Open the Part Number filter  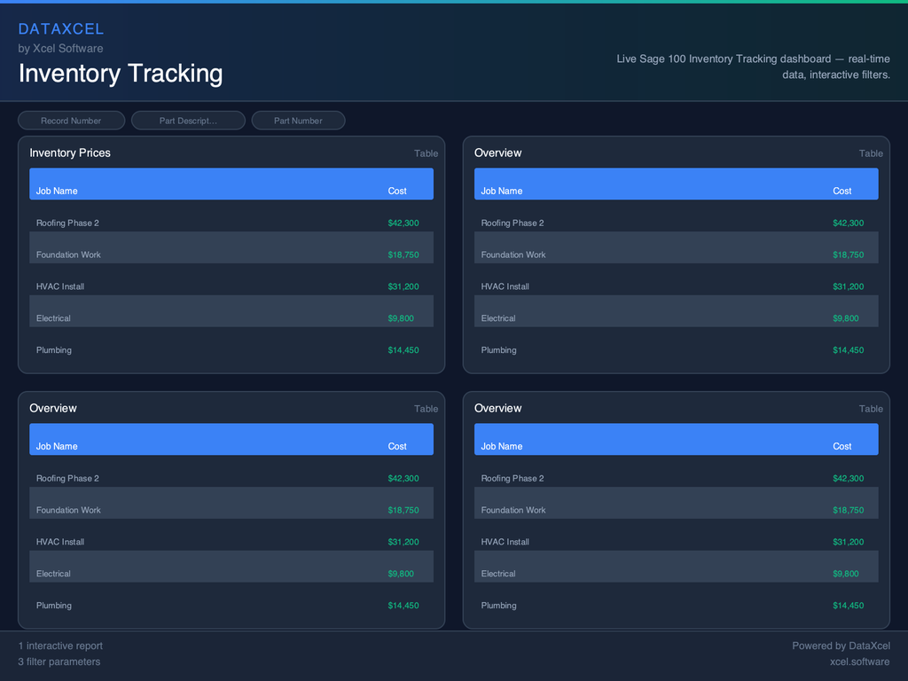298,120
